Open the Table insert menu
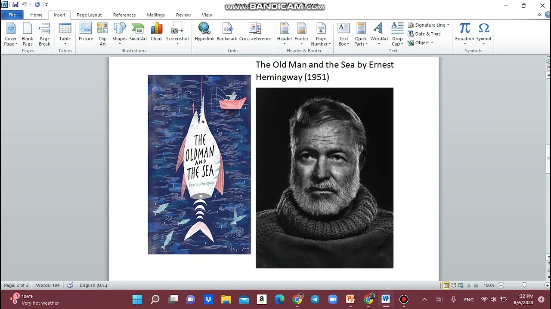 pyautogui.click(x=65, y=34)
